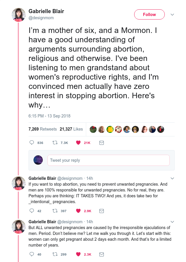View the 21,327 Likes list
Image resolution: width=186 pixels, height=262 pixels.
click(71, 129)
